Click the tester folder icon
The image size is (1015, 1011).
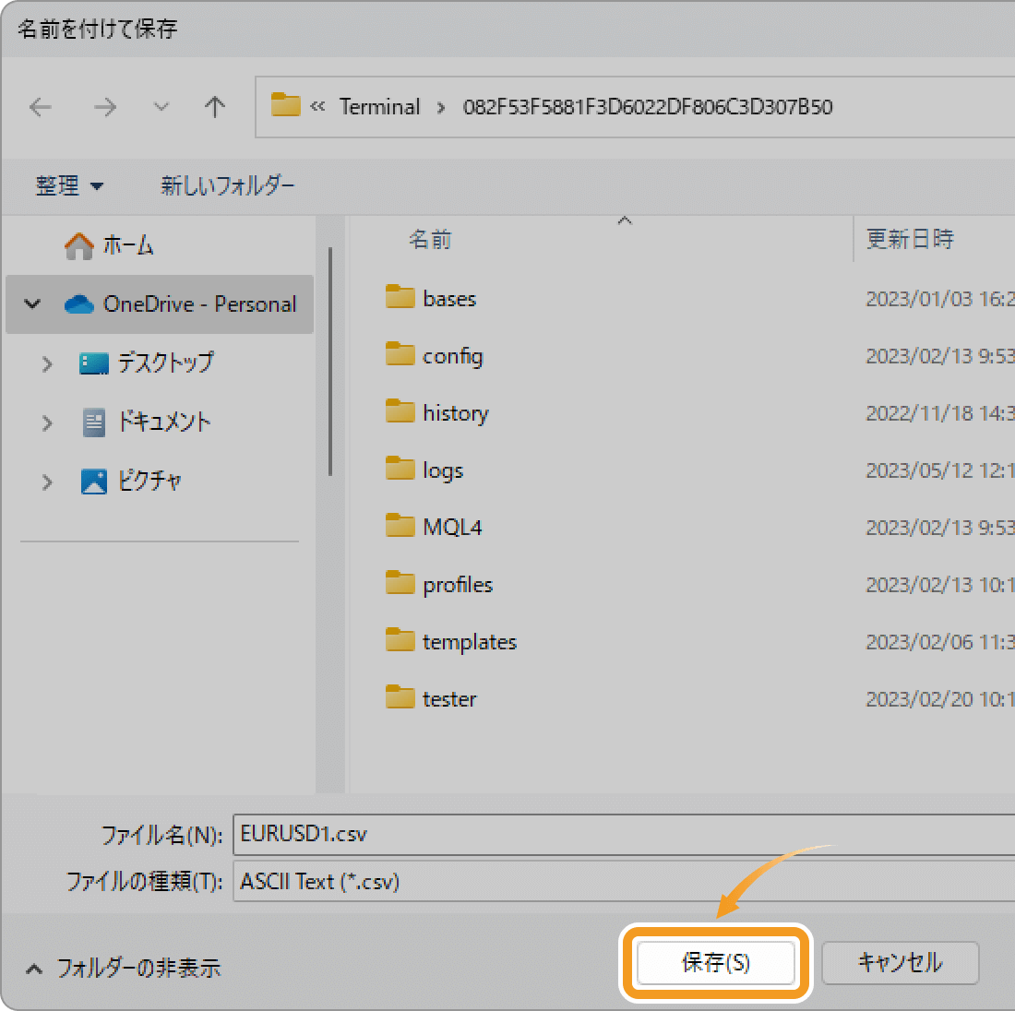[x=400, y=697]
